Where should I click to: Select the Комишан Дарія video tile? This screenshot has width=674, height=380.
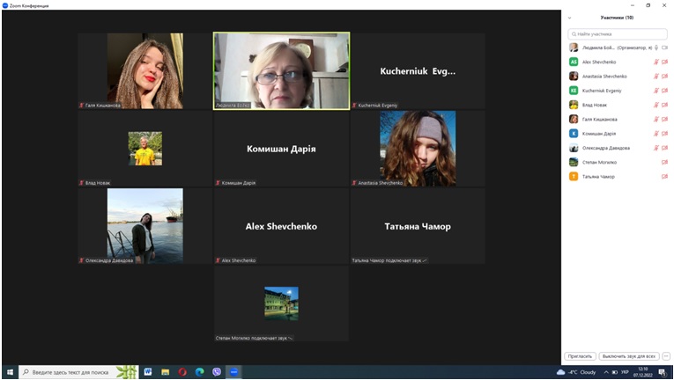[282, 149]
